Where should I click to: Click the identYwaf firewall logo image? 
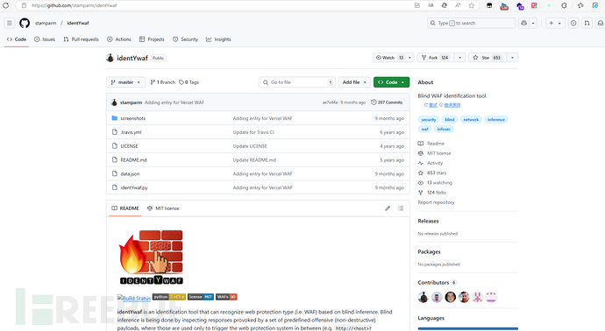[x=151, y=257]
